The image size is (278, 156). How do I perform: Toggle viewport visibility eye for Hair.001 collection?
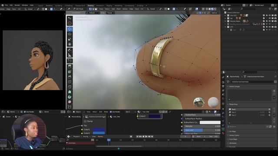(x=269, y=16)
